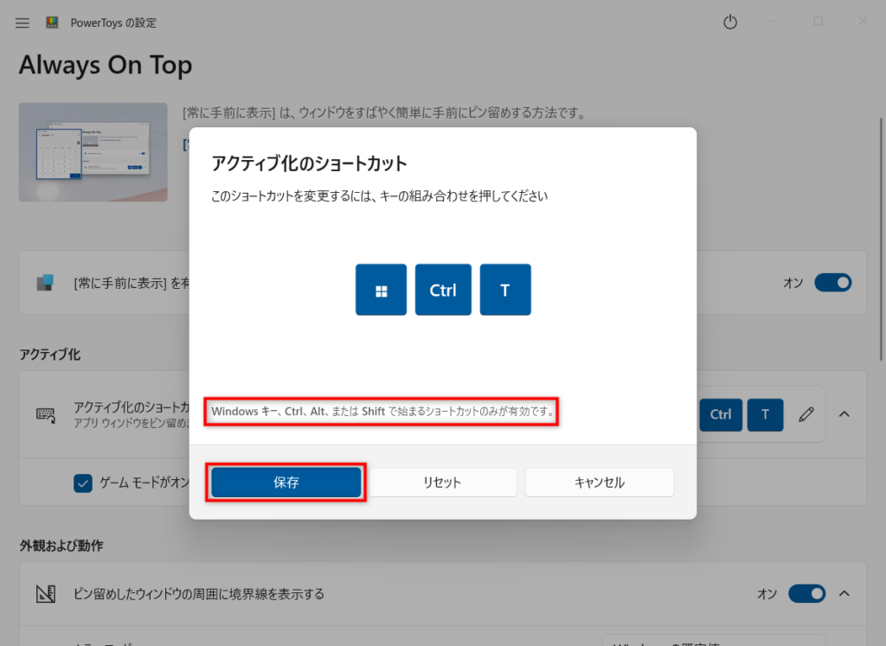Toggle the pinned window border switch

pyautogui.click(x=807, y=593)
